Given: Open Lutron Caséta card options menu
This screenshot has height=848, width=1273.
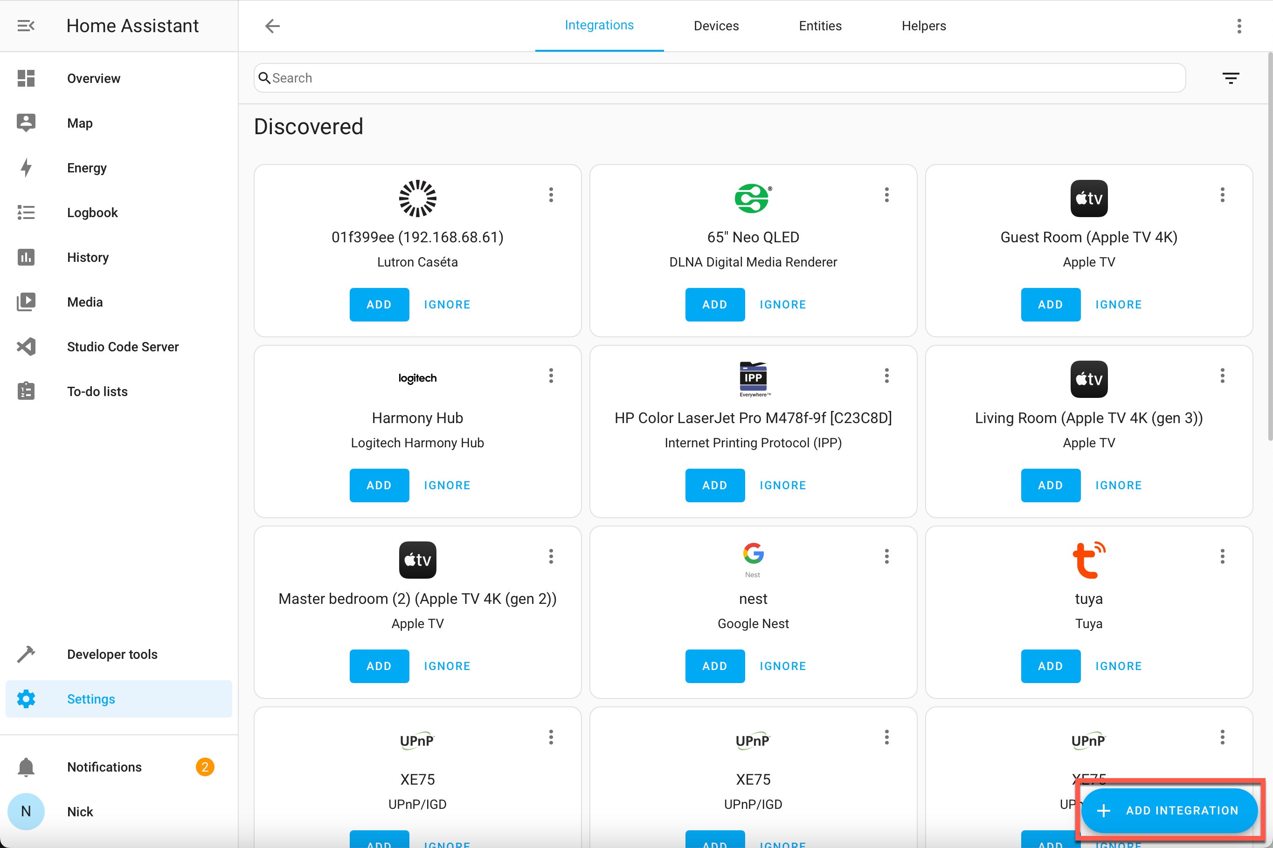Looking at the screenshot, I should pyautogui.click(x=551, y=195).
